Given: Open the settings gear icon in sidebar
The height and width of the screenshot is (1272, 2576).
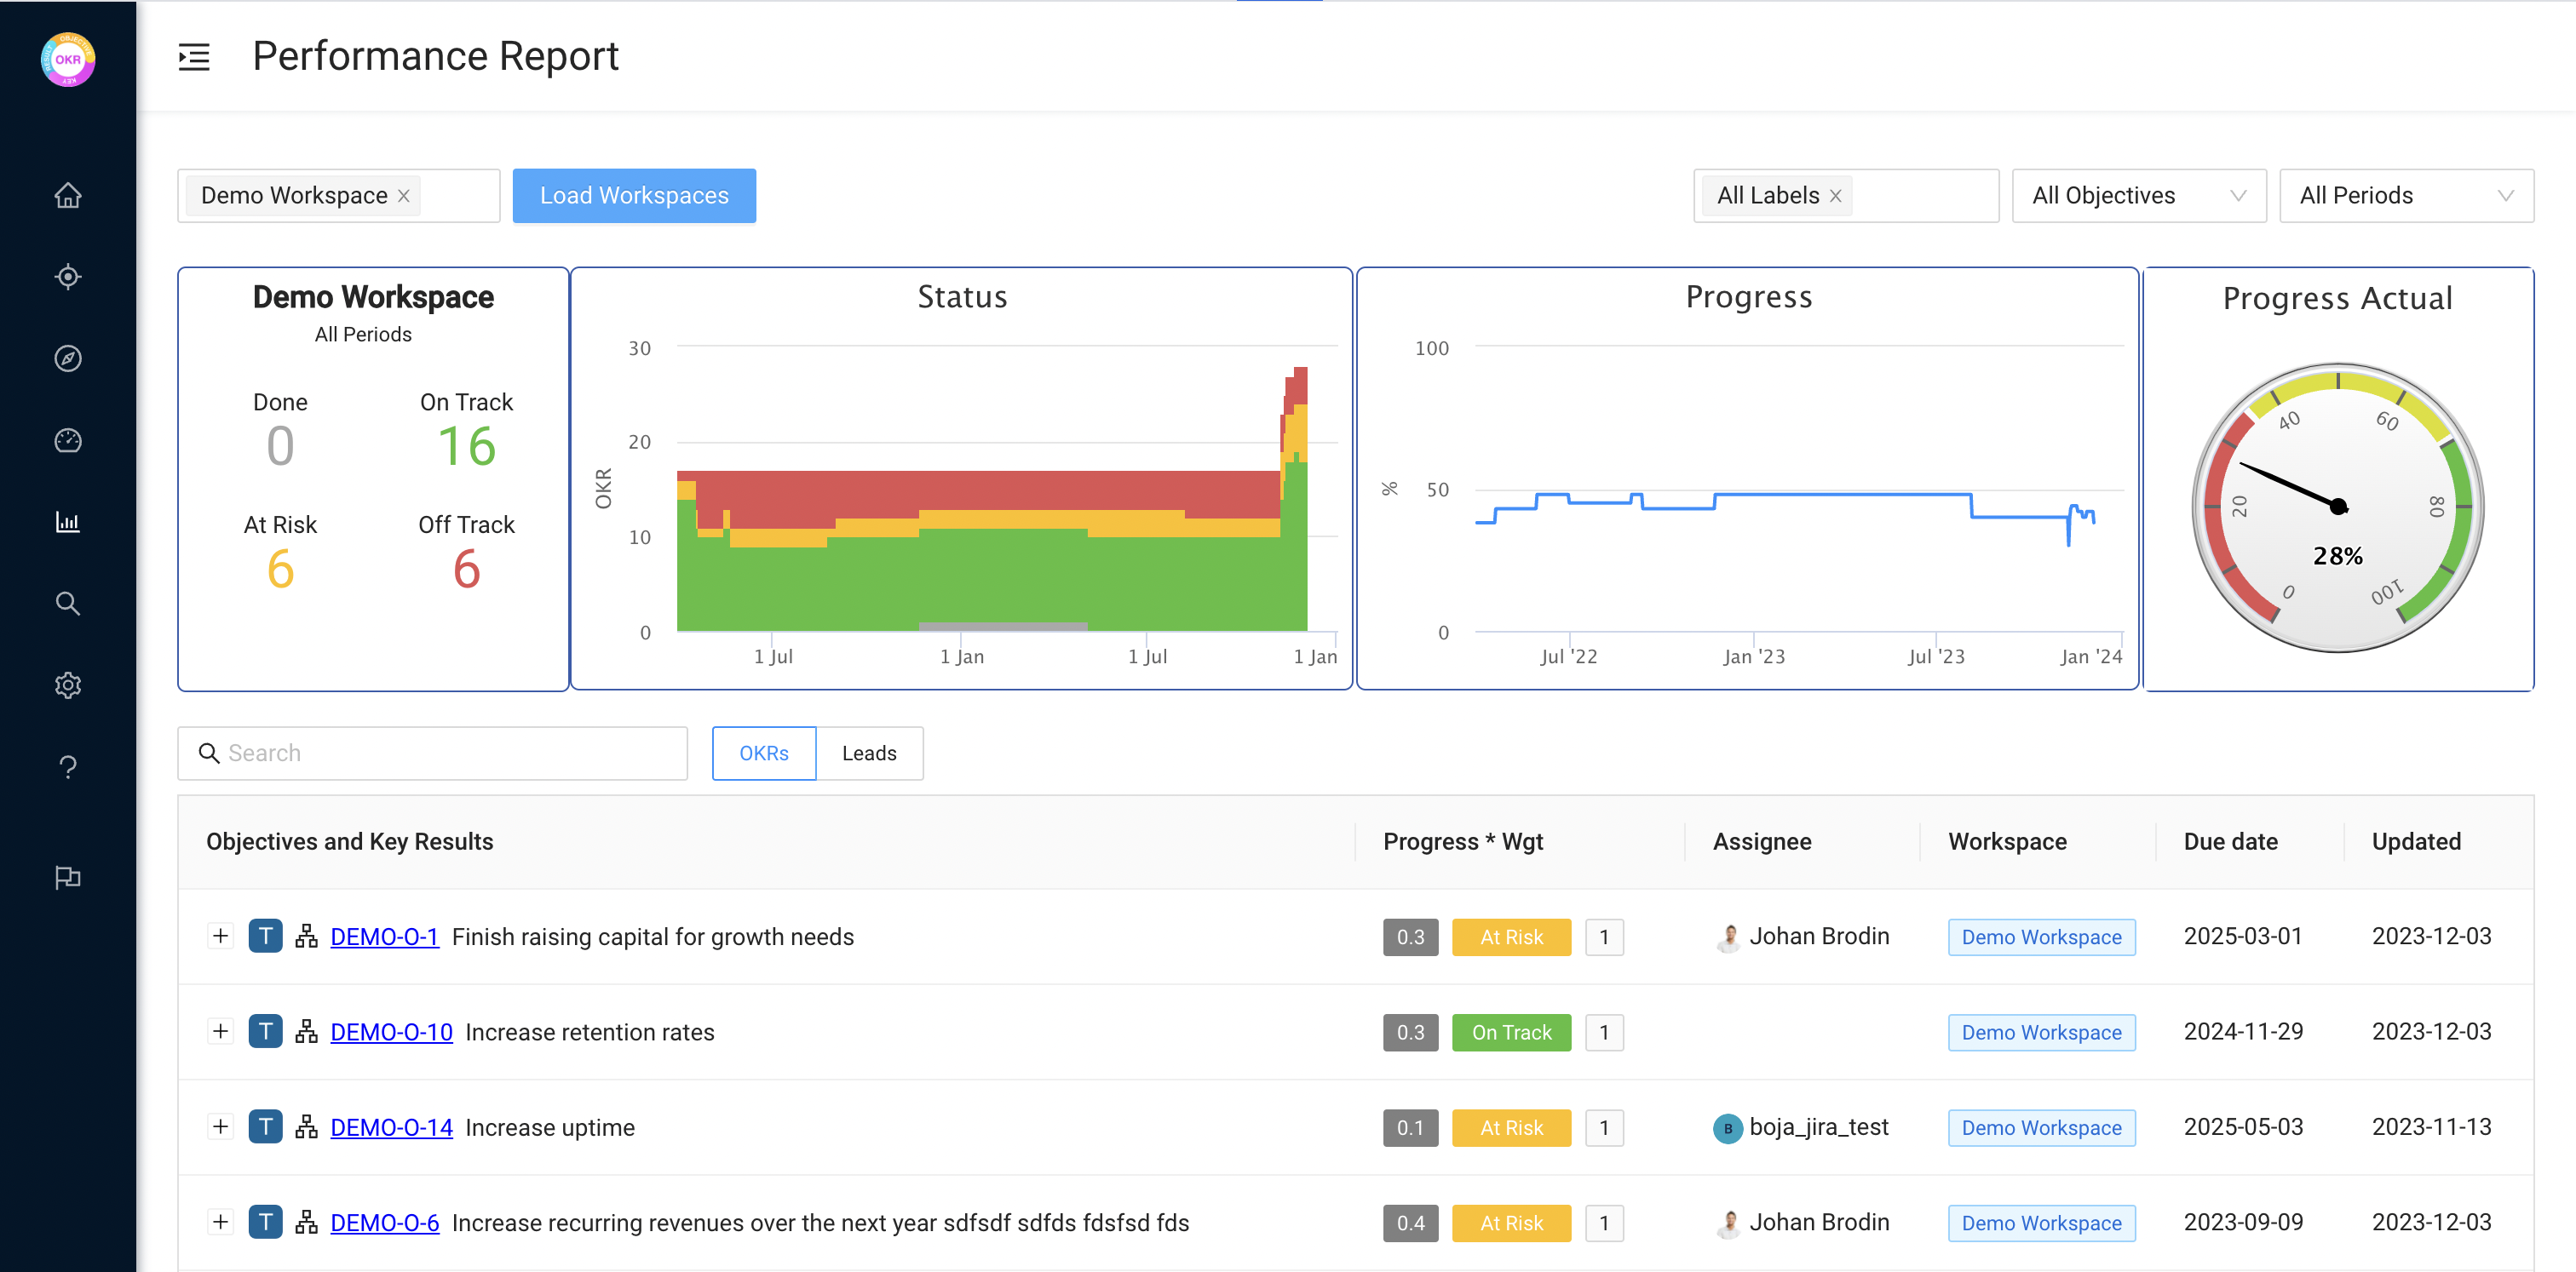Looking at the screenshot, I should (x=68, y=685).
